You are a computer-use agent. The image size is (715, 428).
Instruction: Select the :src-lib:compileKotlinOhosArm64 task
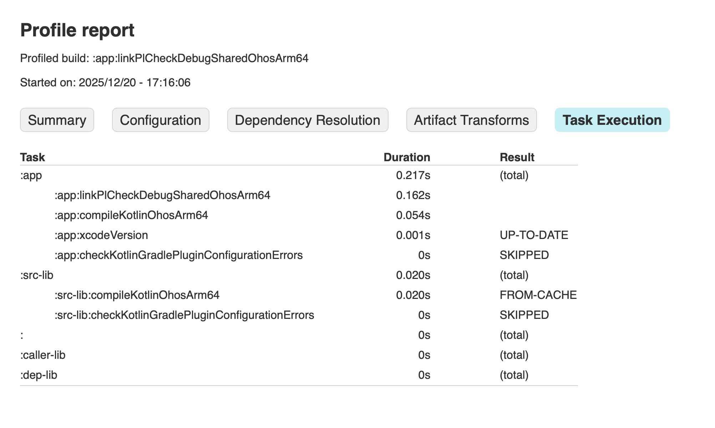(x=137, y=295)
